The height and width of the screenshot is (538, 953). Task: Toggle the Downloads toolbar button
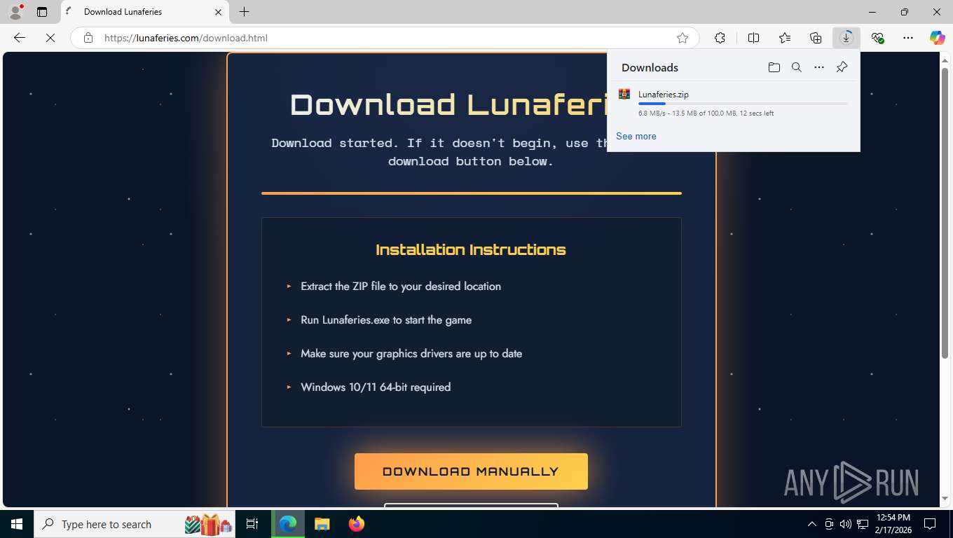tap(846, 38)
